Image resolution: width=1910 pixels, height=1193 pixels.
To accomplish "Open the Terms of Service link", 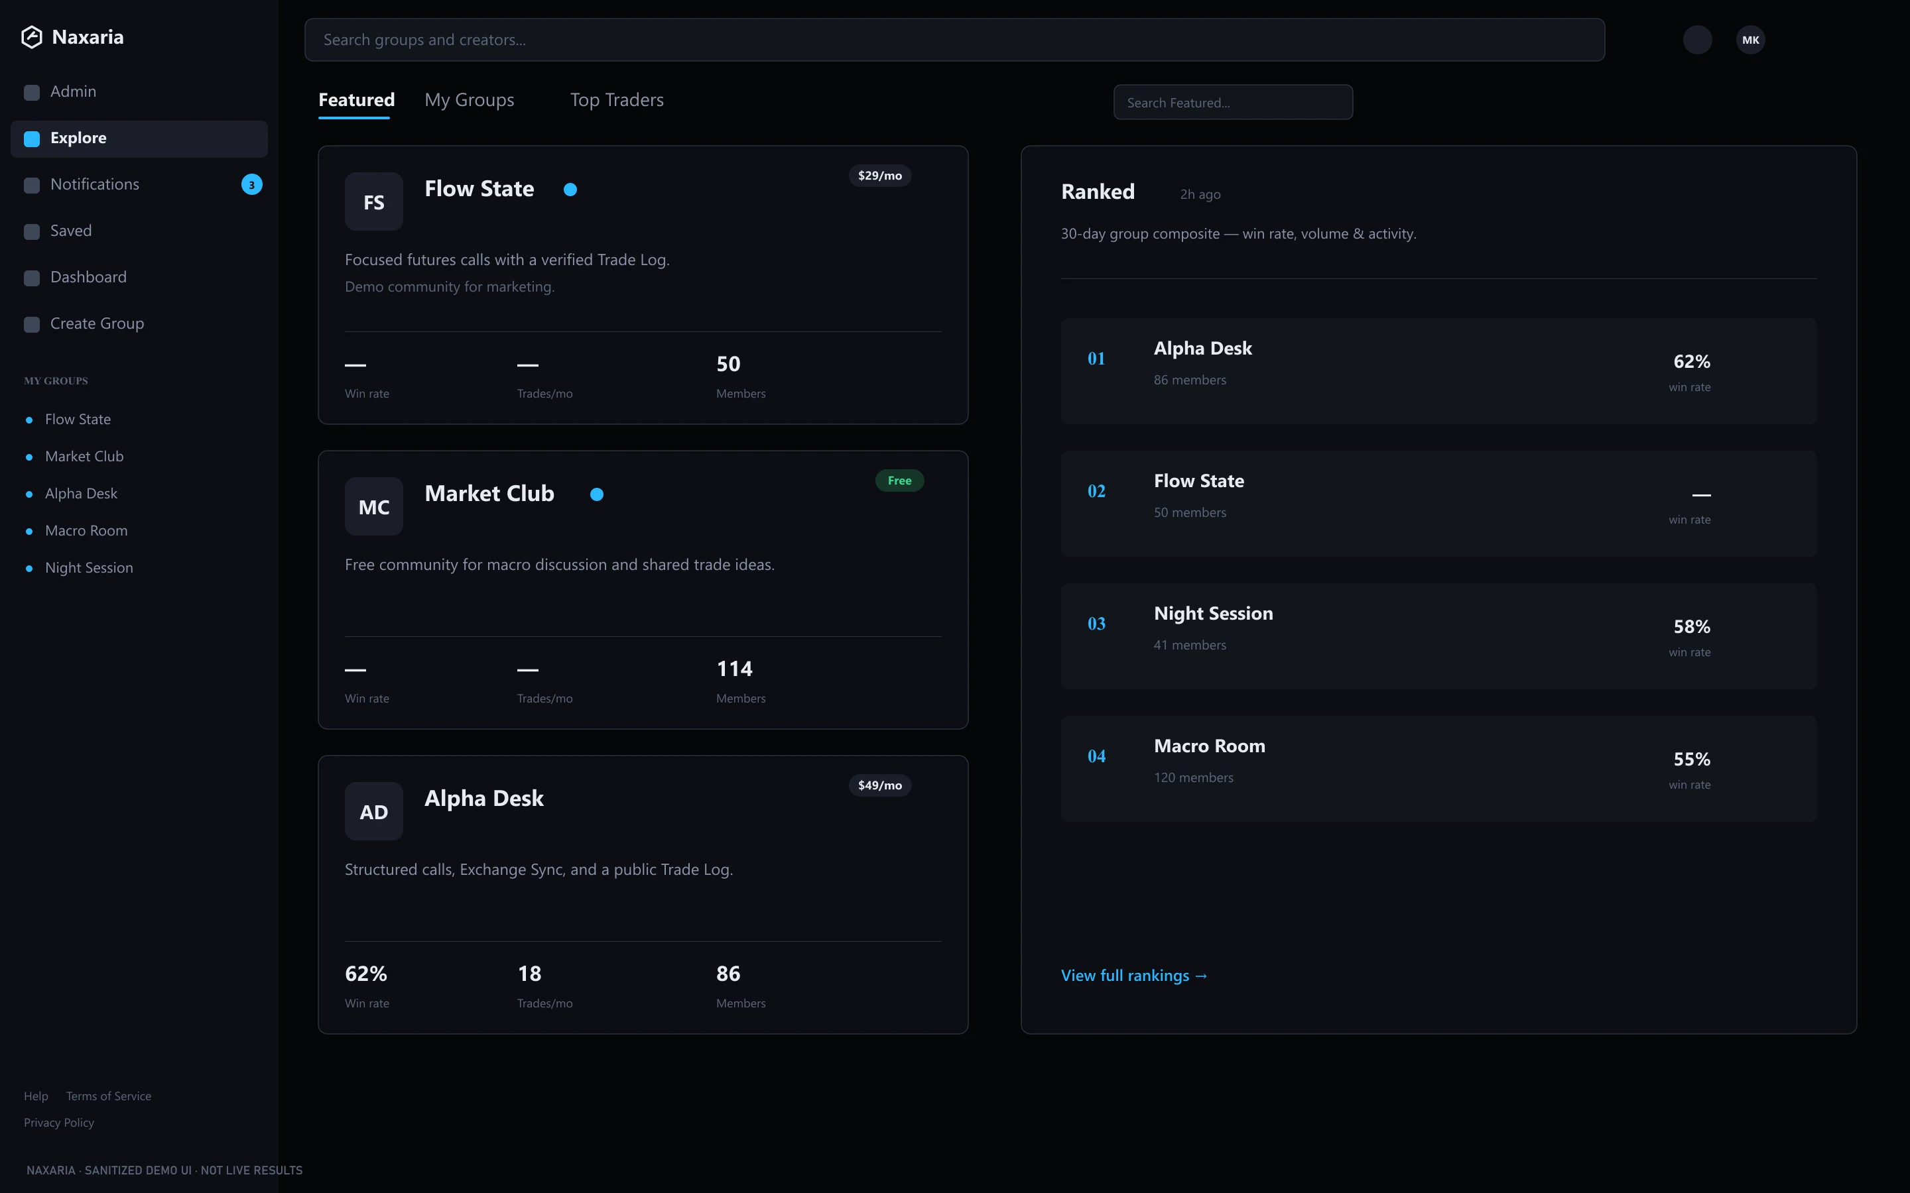I will tap(109, 1096).
